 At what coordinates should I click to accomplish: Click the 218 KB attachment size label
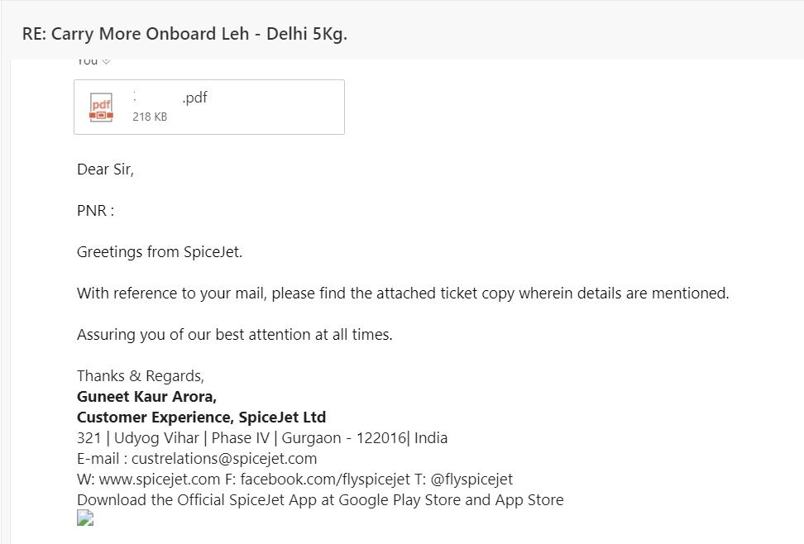tap(150, 117)
